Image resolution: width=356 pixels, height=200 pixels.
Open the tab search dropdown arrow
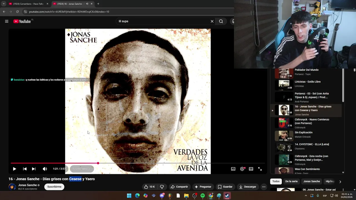pyautogui.click(x=4, y=4)
